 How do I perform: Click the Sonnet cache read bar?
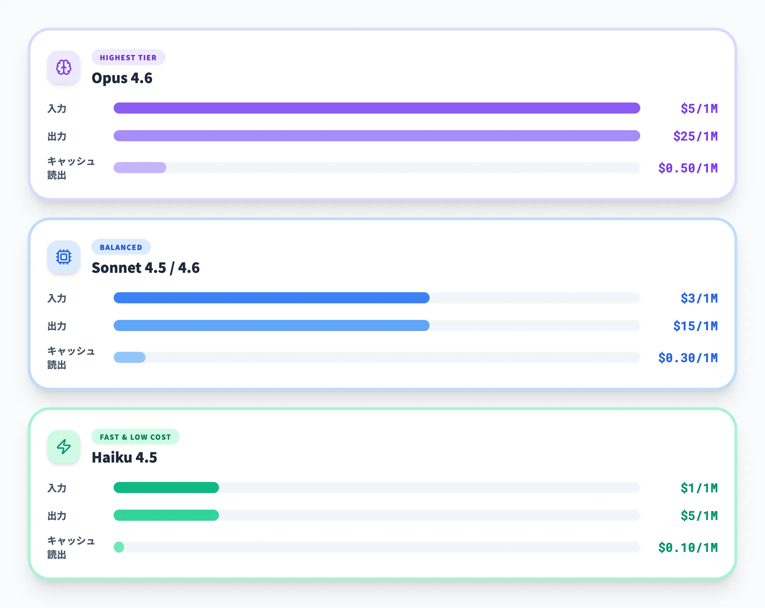(130, 357)
